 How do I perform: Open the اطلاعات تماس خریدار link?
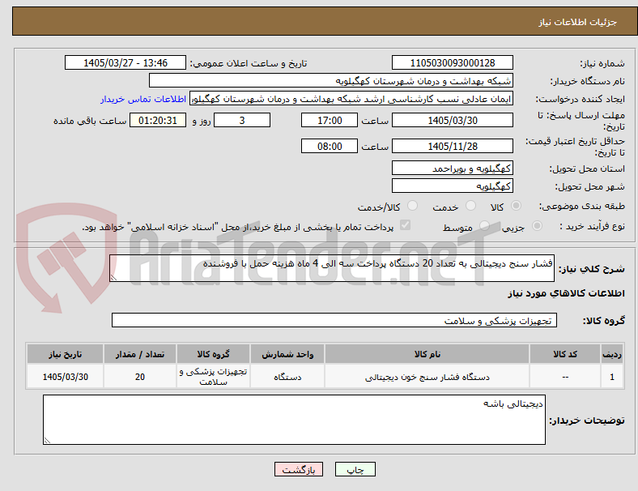pyautogui.click(x=143, y=99)
